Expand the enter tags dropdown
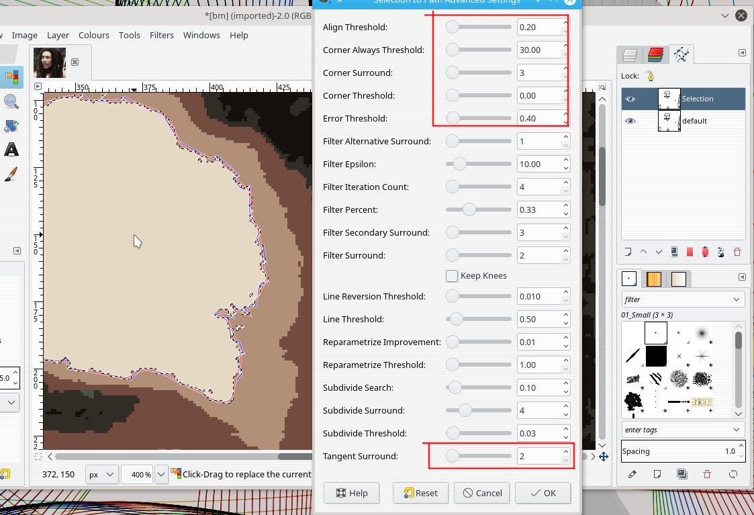 pyautogui.click(x=683, y=430)
